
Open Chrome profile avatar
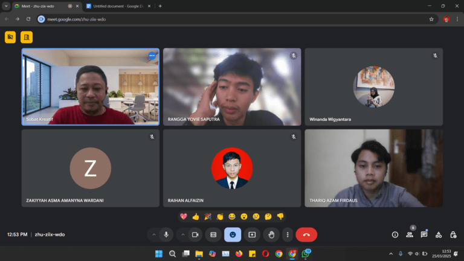click(446, 19)
